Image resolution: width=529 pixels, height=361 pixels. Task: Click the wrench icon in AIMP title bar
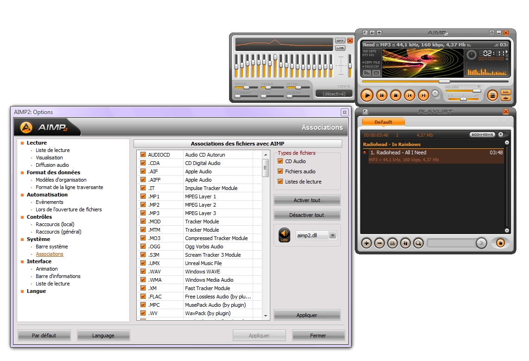(x=372, y=33)
